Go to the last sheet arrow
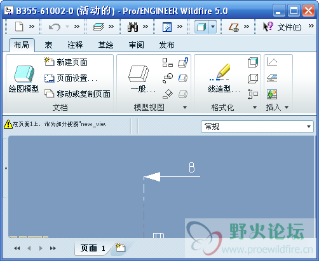Screen dimensions: 319x261 click(53, 248)
